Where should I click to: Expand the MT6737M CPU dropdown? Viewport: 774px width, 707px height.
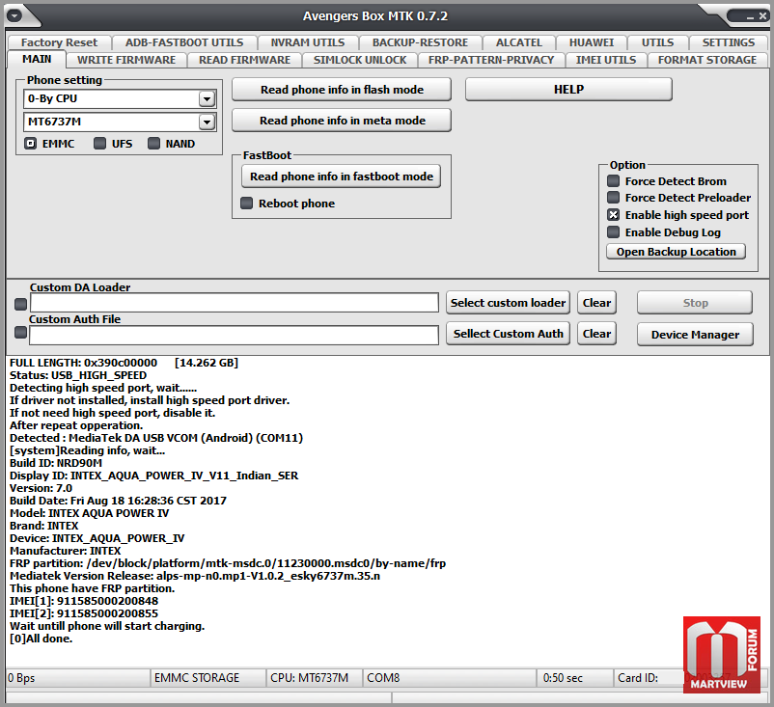[x=207, y=122]
